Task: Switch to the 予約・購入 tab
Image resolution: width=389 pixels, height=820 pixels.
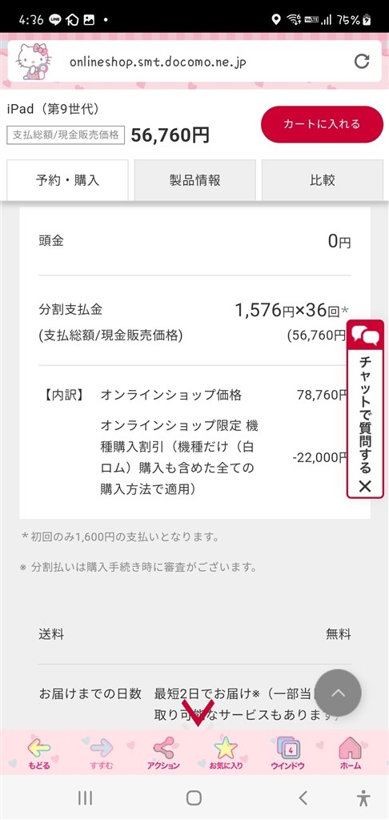Action: point(67,180)
